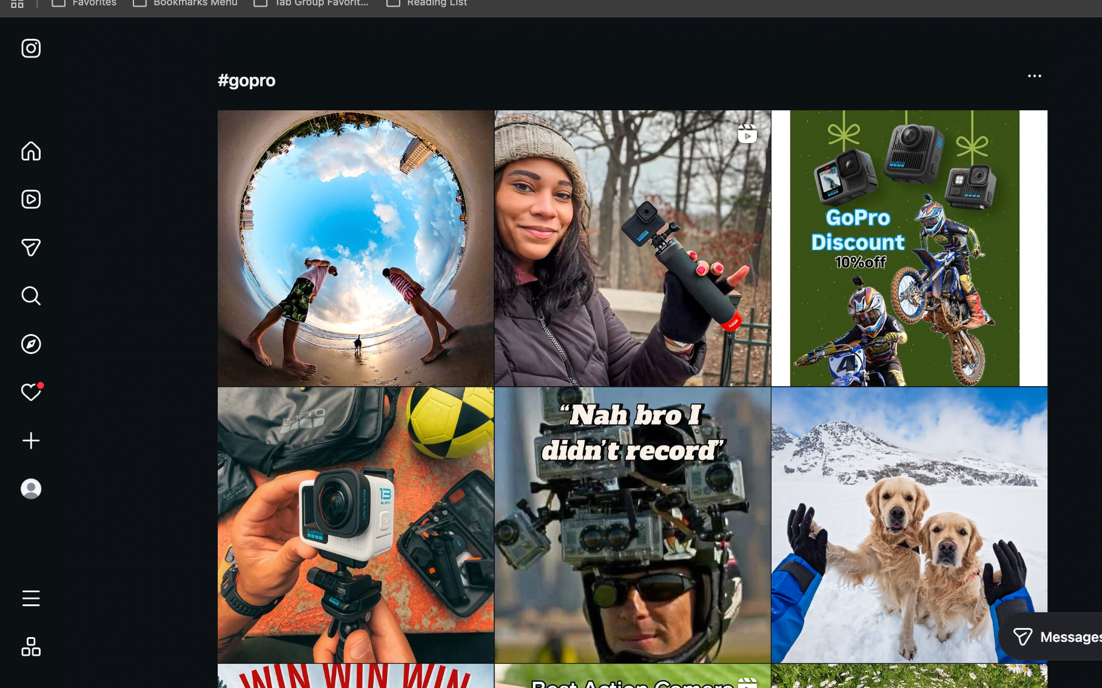Viewport: 1102px width, 688px height.
Task: Create a new post with the plus icon
Action: (30, 441)
